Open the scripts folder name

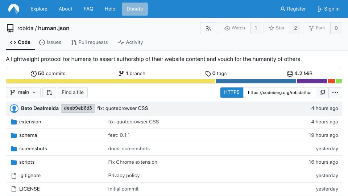tap(27, 162)
